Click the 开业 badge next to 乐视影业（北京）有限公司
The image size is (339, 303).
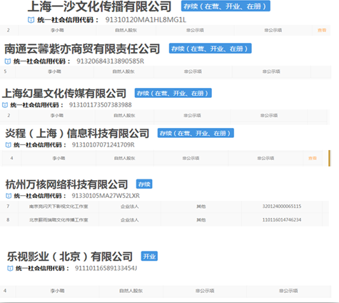149,257
